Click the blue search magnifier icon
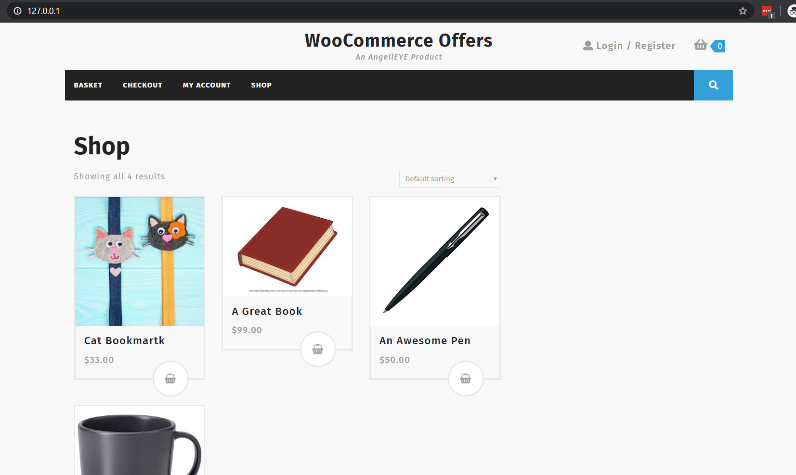Screen dimensions: 796x475 (713, 85)
